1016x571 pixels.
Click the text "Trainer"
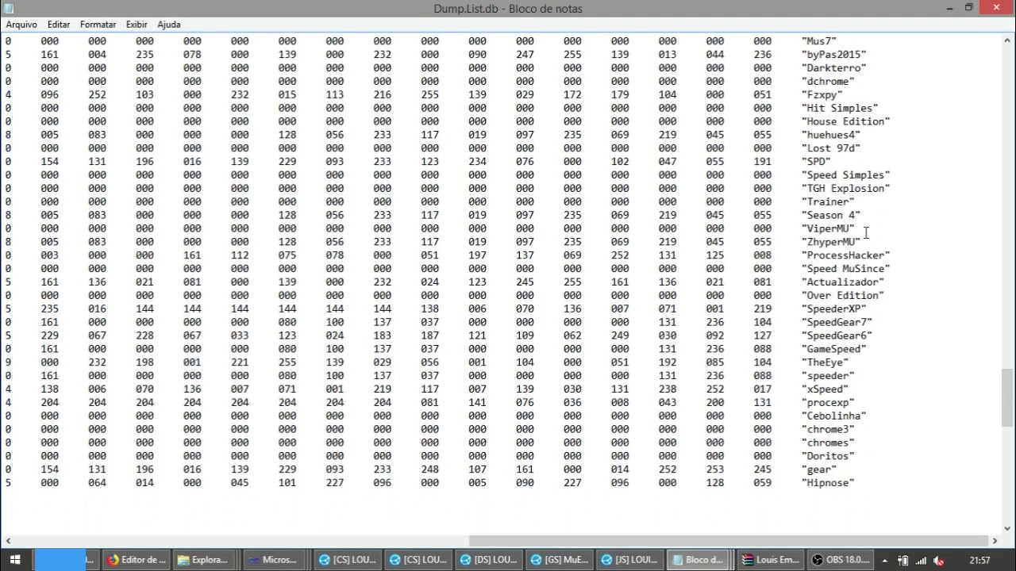pyautogui.click(x=828, y=201)
